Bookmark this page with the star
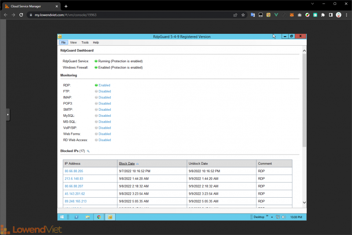The height and width of the screenshot is (235, 352). tap(243, 15)
